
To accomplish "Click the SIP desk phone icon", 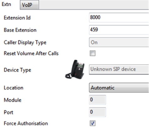I will click(x=75, y=69).
